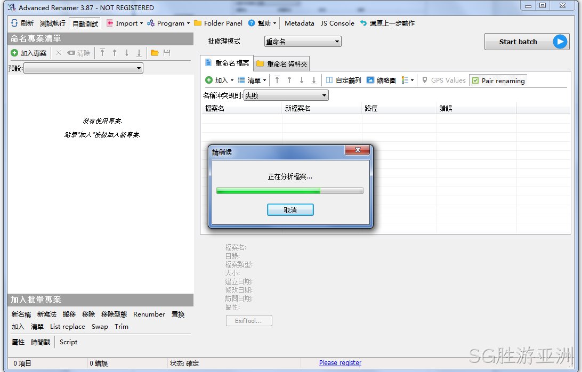Open the Import menu

125,23
